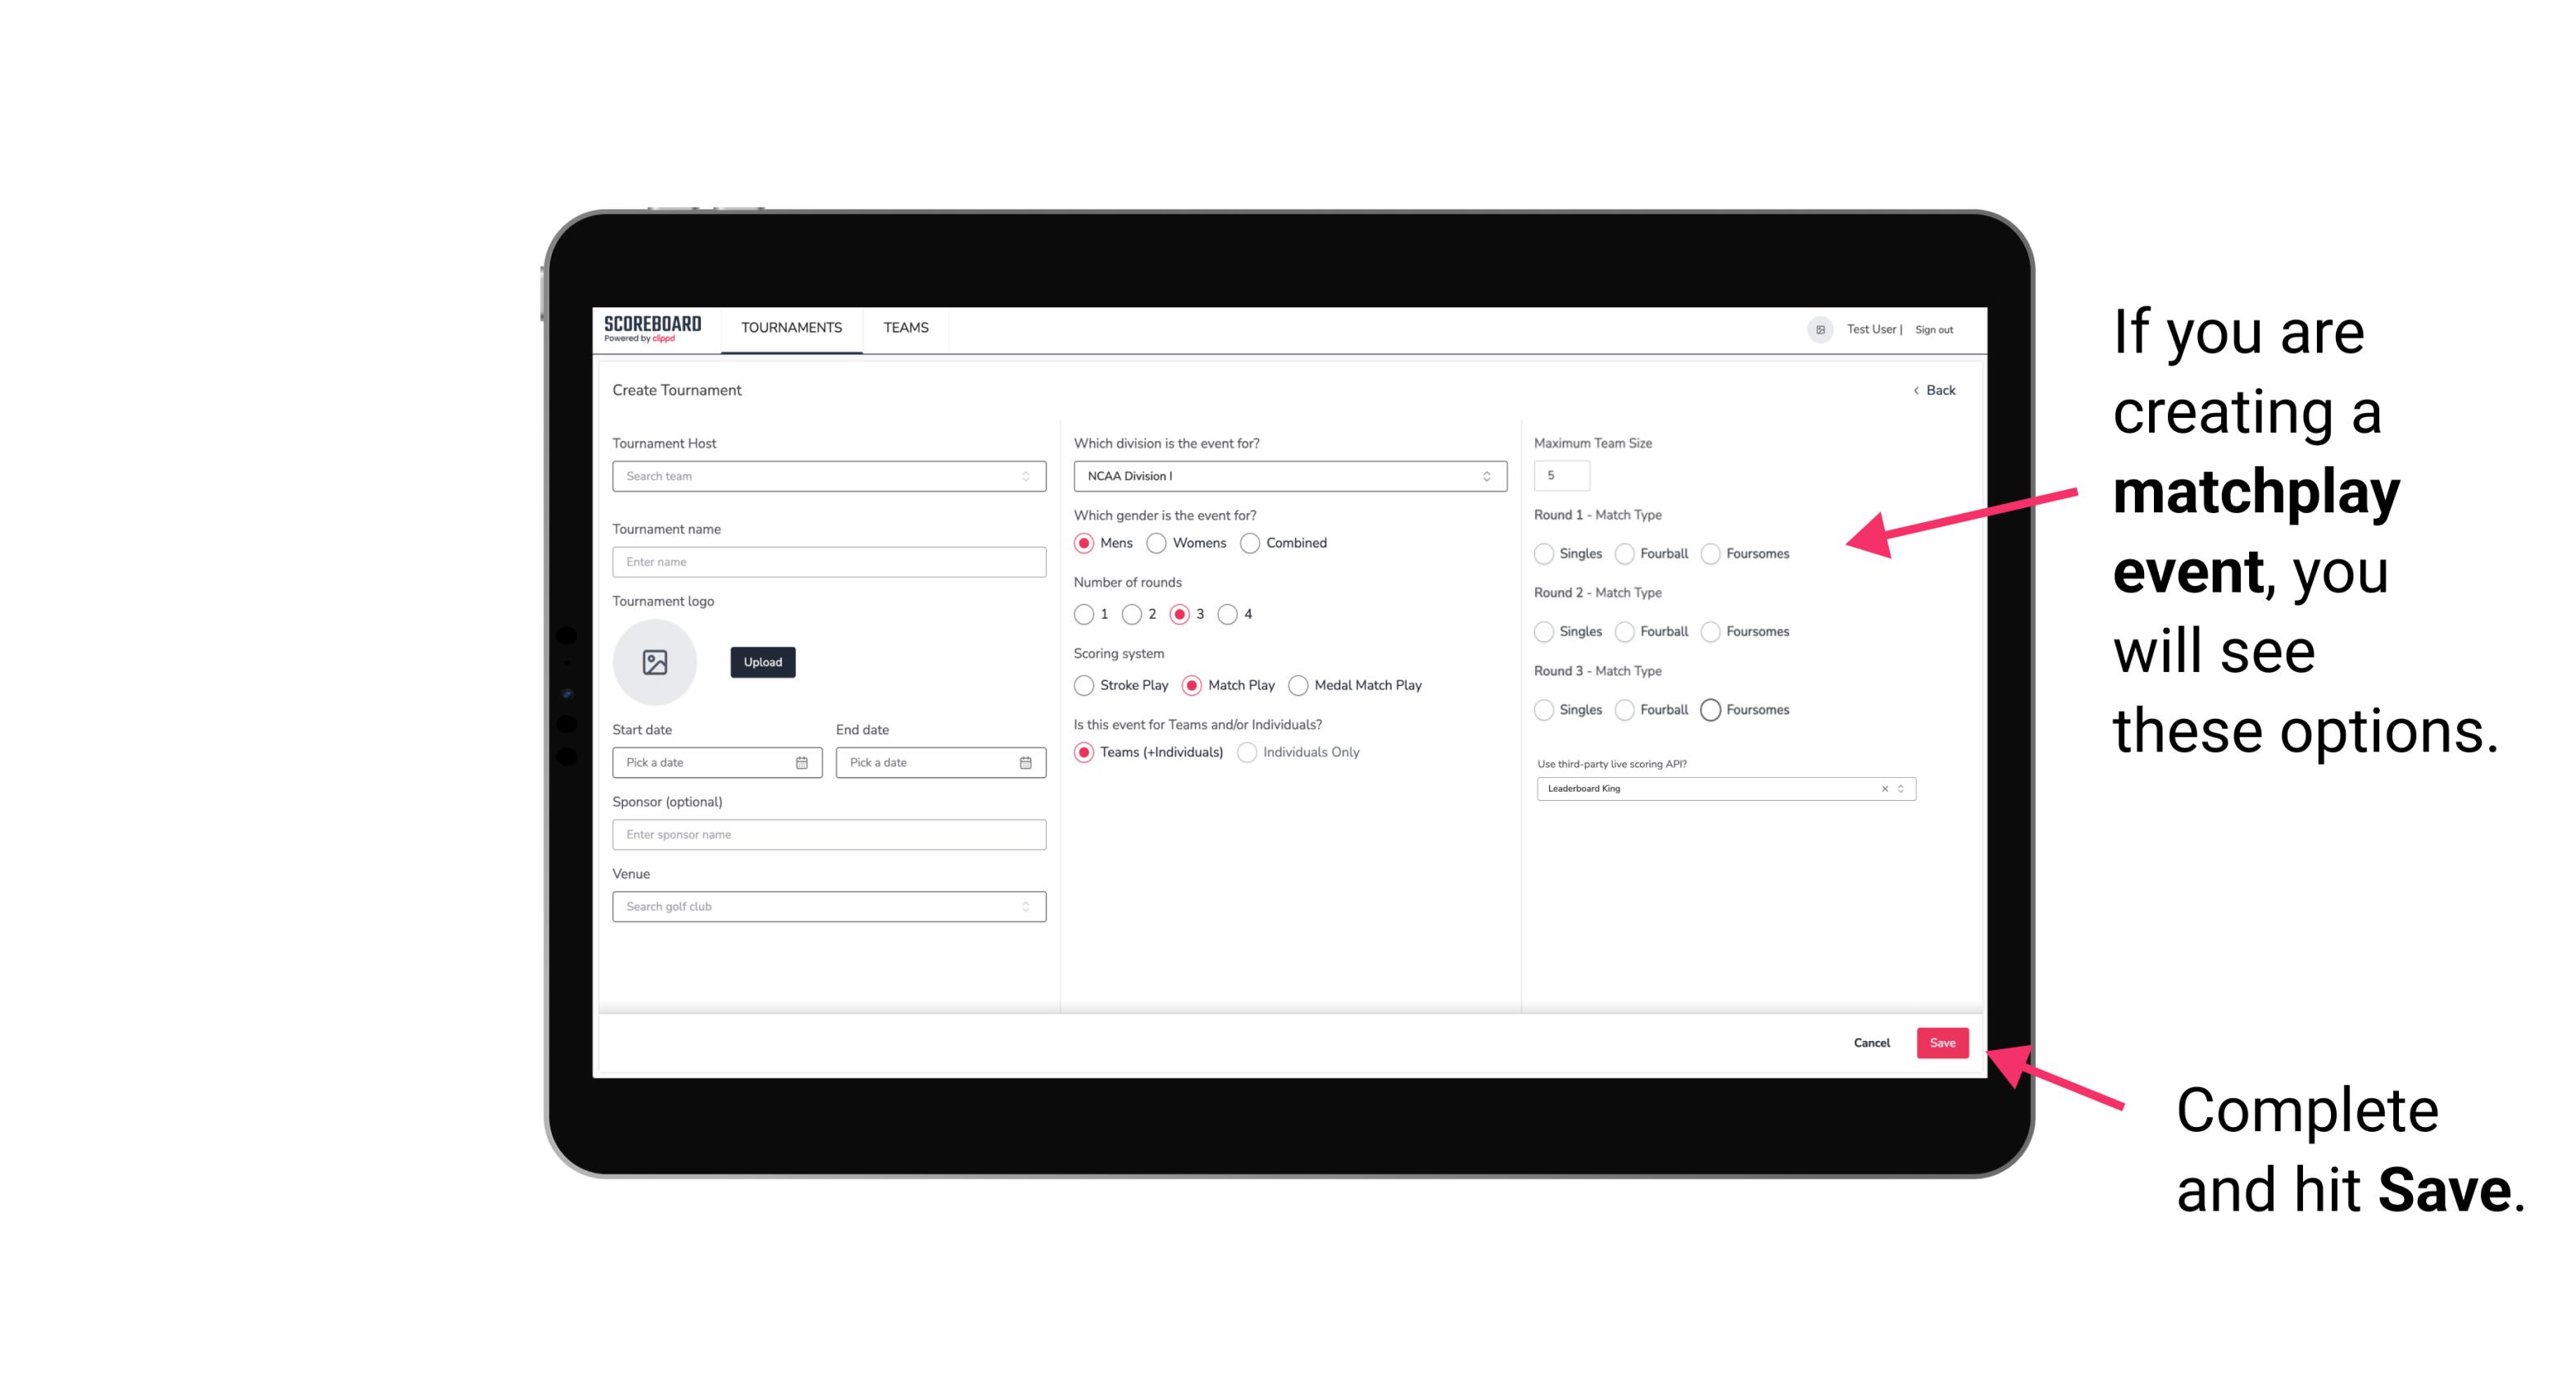Click the image placeholder upload icon

tap(656, 662)
